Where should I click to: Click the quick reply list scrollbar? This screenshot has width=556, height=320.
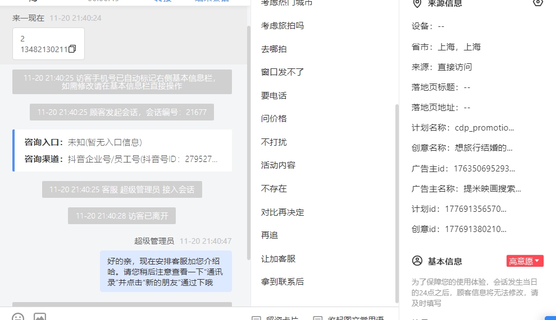[397, 203]
